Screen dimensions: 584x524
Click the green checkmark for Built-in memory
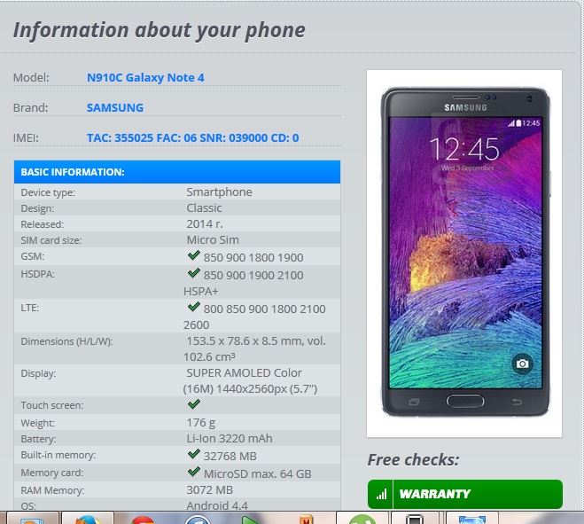click(194, 454)
